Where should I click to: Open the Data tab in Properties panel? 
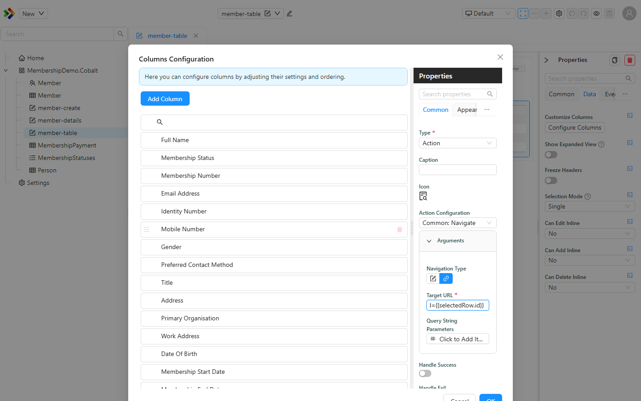click(x=589, y=94)
